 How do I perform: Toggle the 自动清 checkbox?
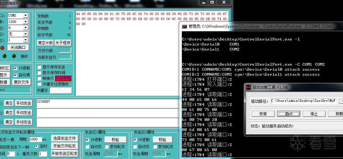pyautogui.click(x=15, y=75)
